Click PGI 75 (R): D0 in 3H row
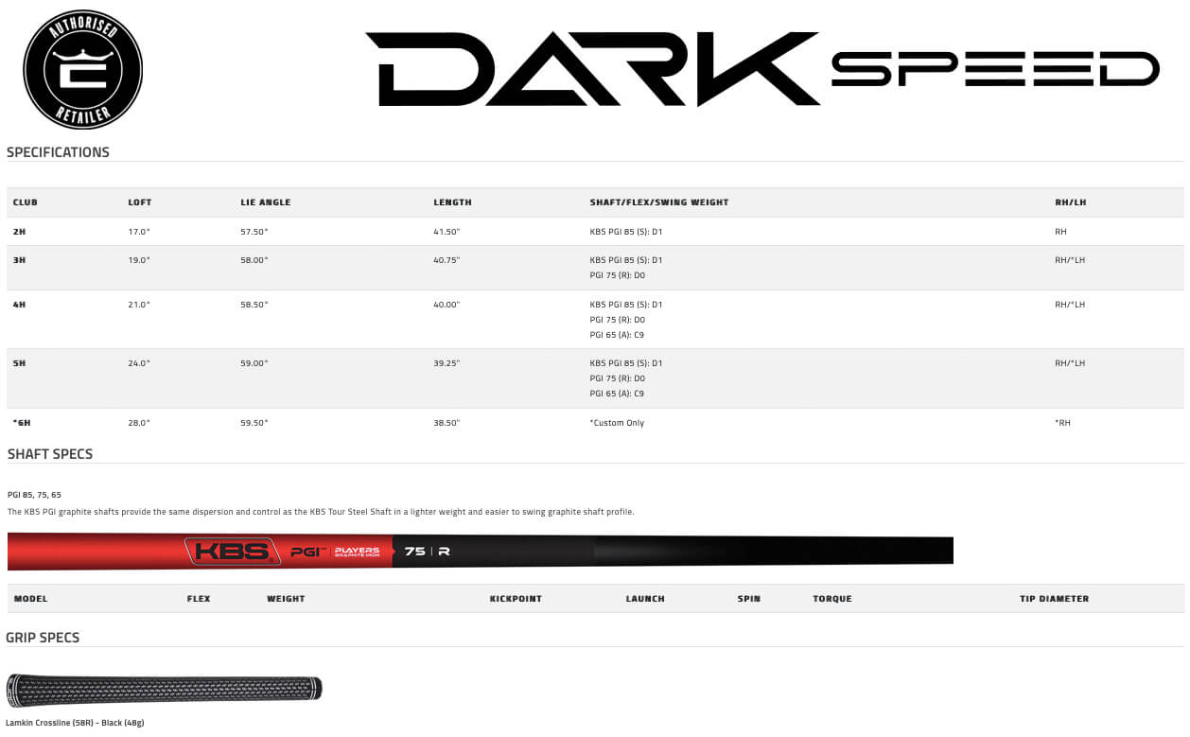 618,275
